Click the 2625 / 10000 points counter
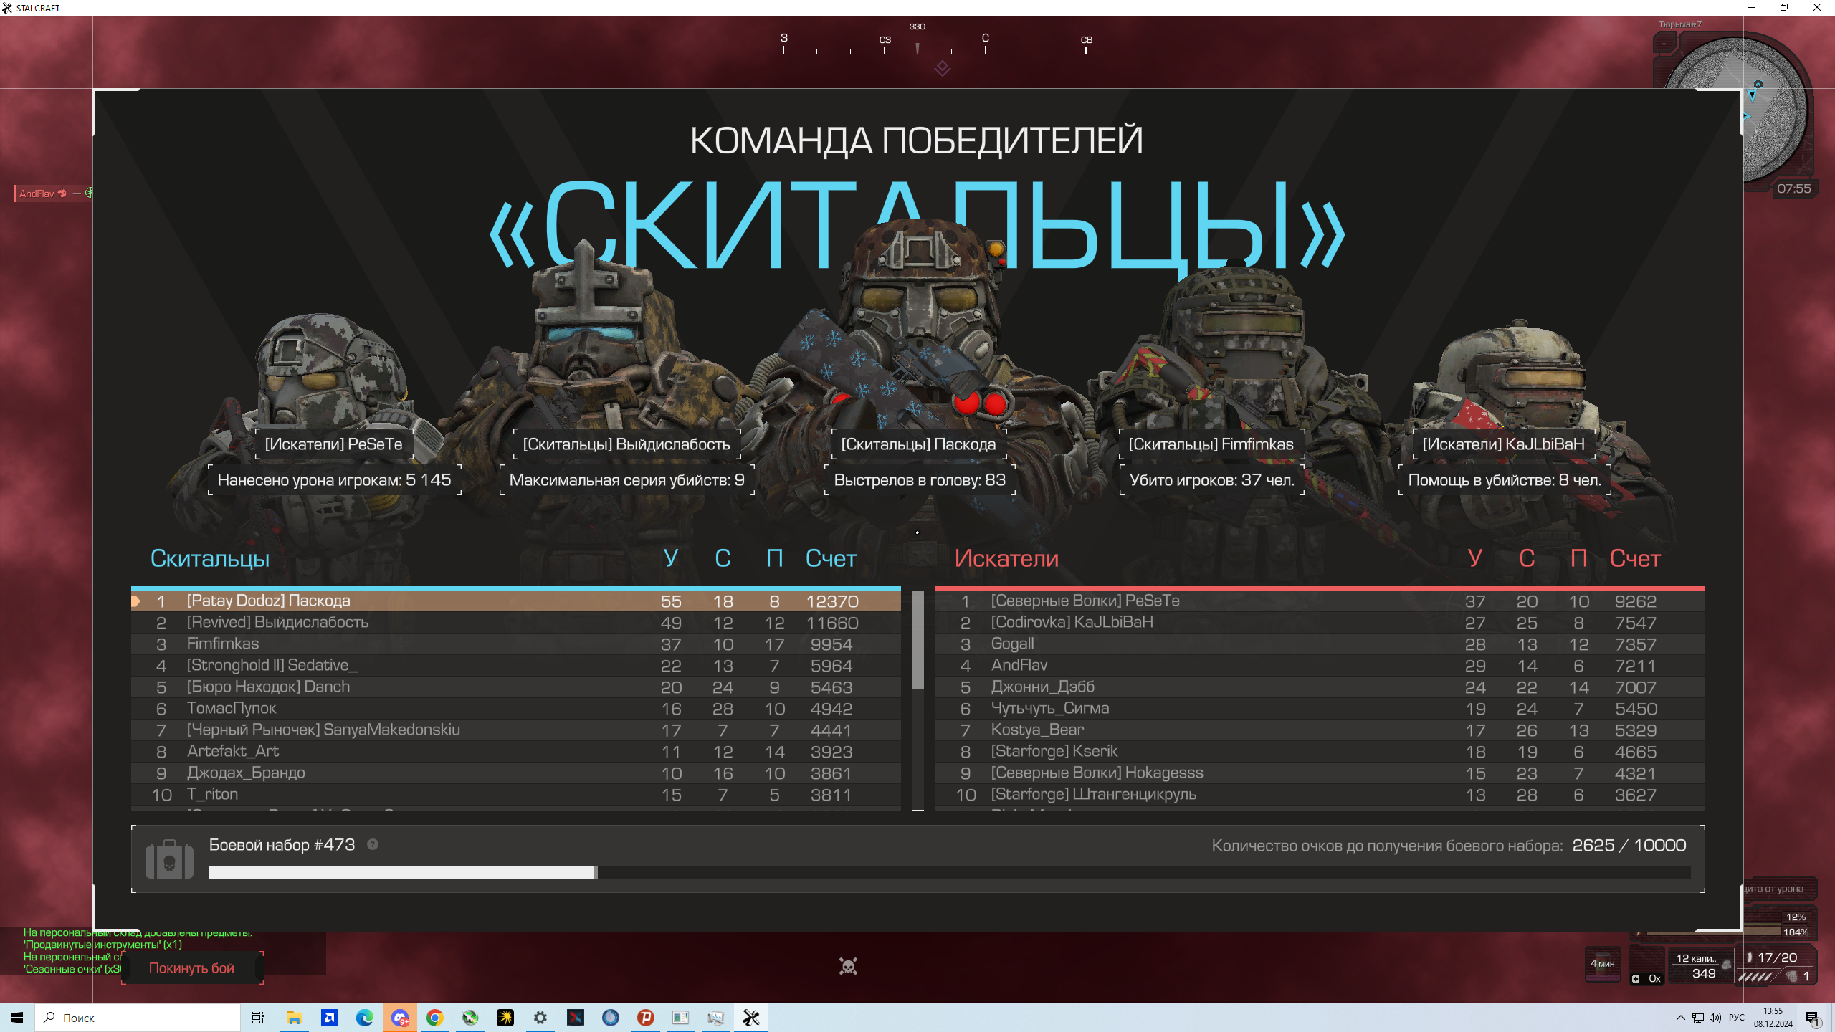Image resolution: width=1835 pixels, height=1032 pixels. 1629,845
